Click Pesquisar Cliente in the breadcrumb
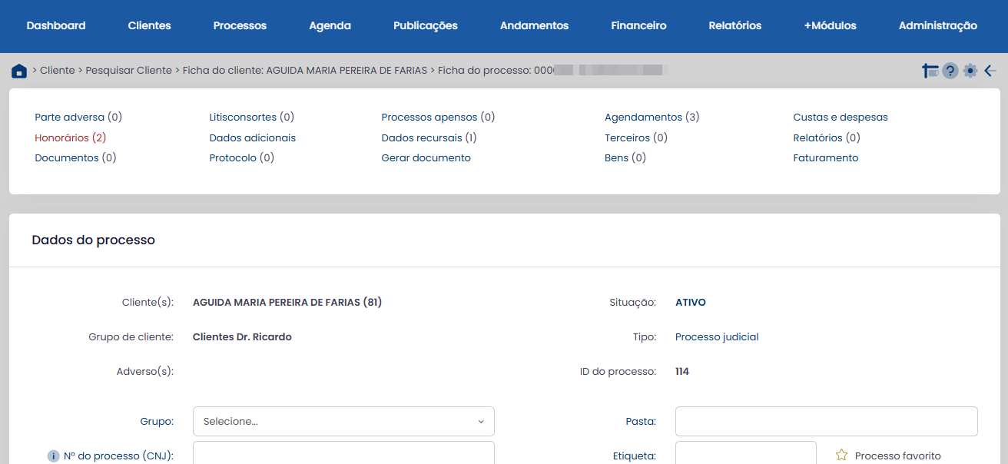 (x=128, y=71)
